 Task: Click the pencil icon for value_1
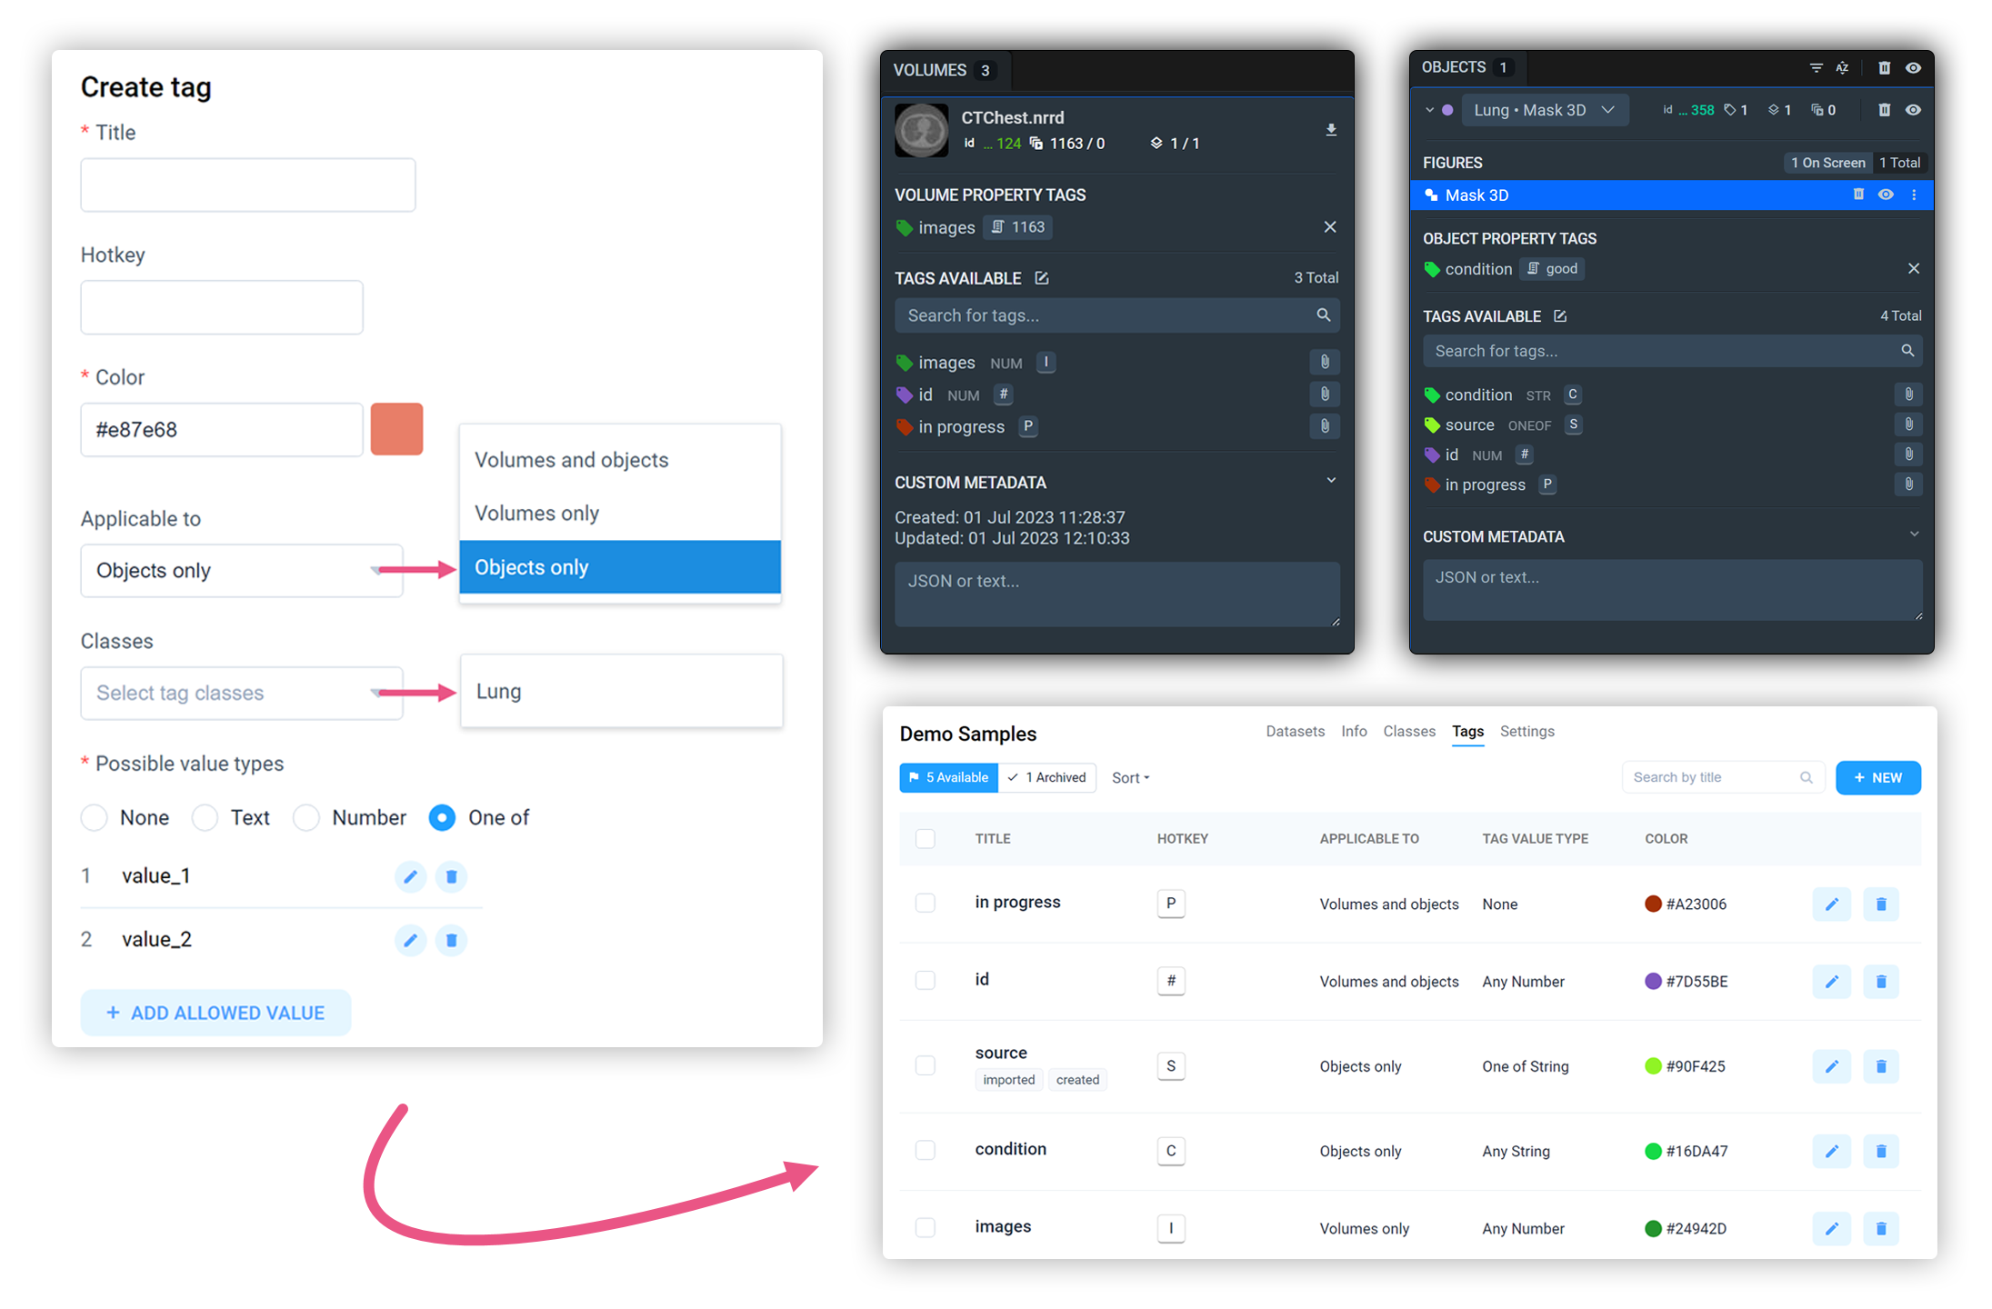tap(410, 876)
